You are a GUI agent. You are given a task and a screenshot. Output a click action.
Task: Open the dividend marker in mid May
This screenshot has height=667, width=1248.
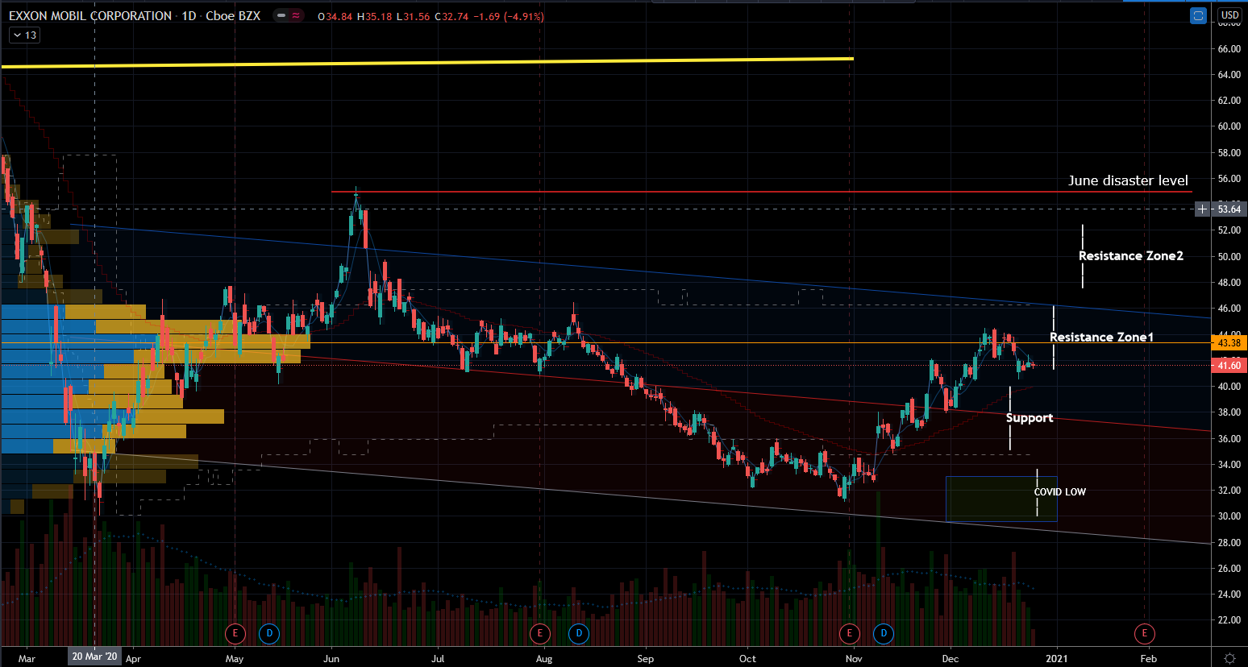(x=269, y=633)
